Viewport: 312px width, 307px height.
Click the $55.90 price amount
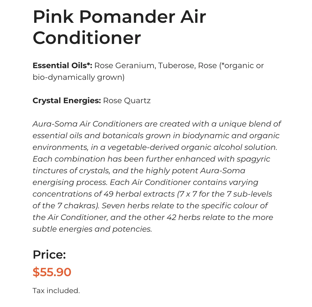[52, 272]
